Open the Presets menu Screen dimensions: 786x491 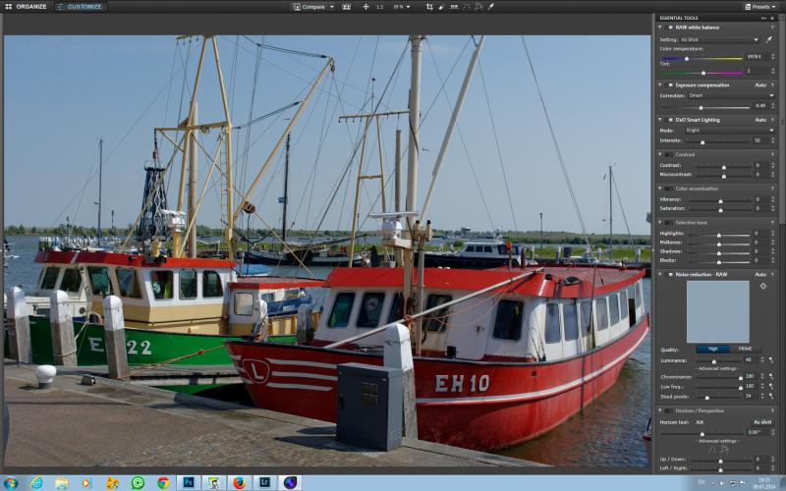coord(761,7)
